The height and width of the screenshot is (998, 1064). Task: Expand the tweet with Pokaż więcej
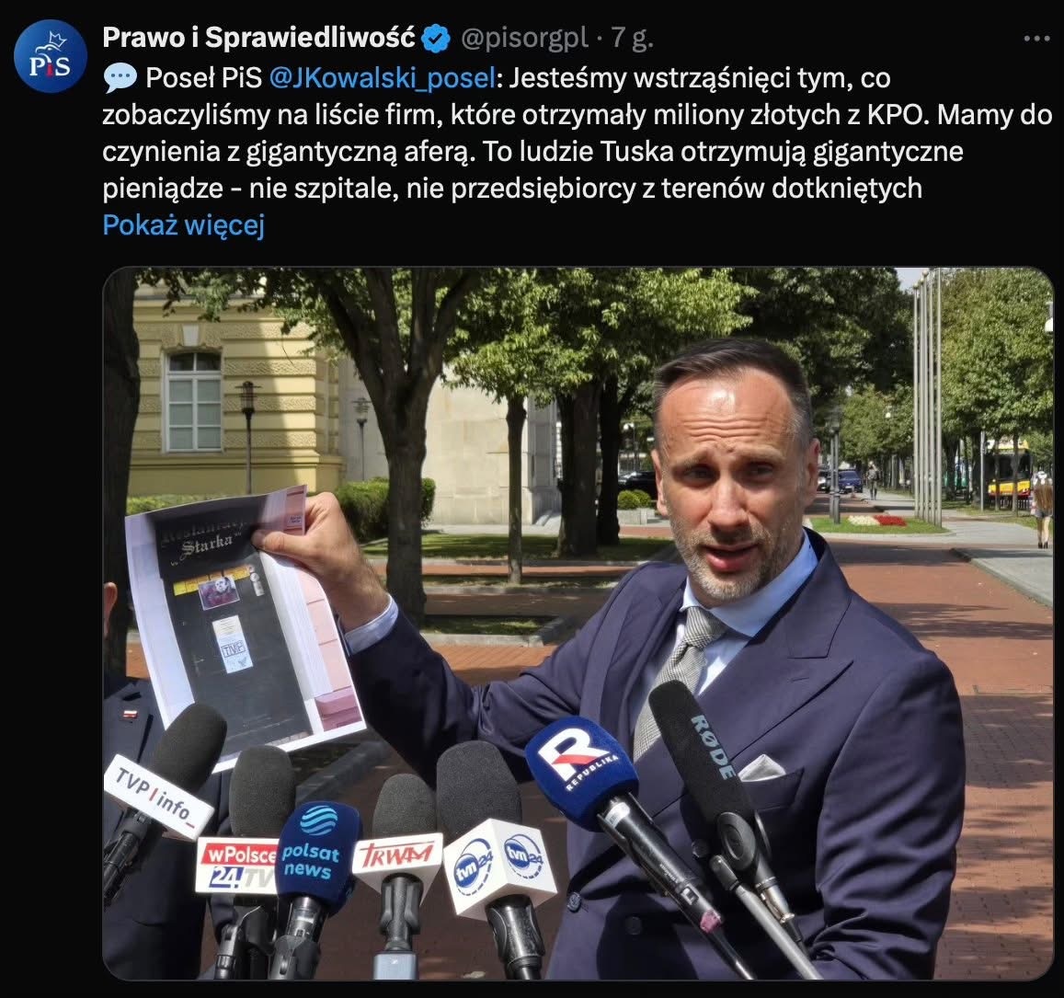(183, 224)
